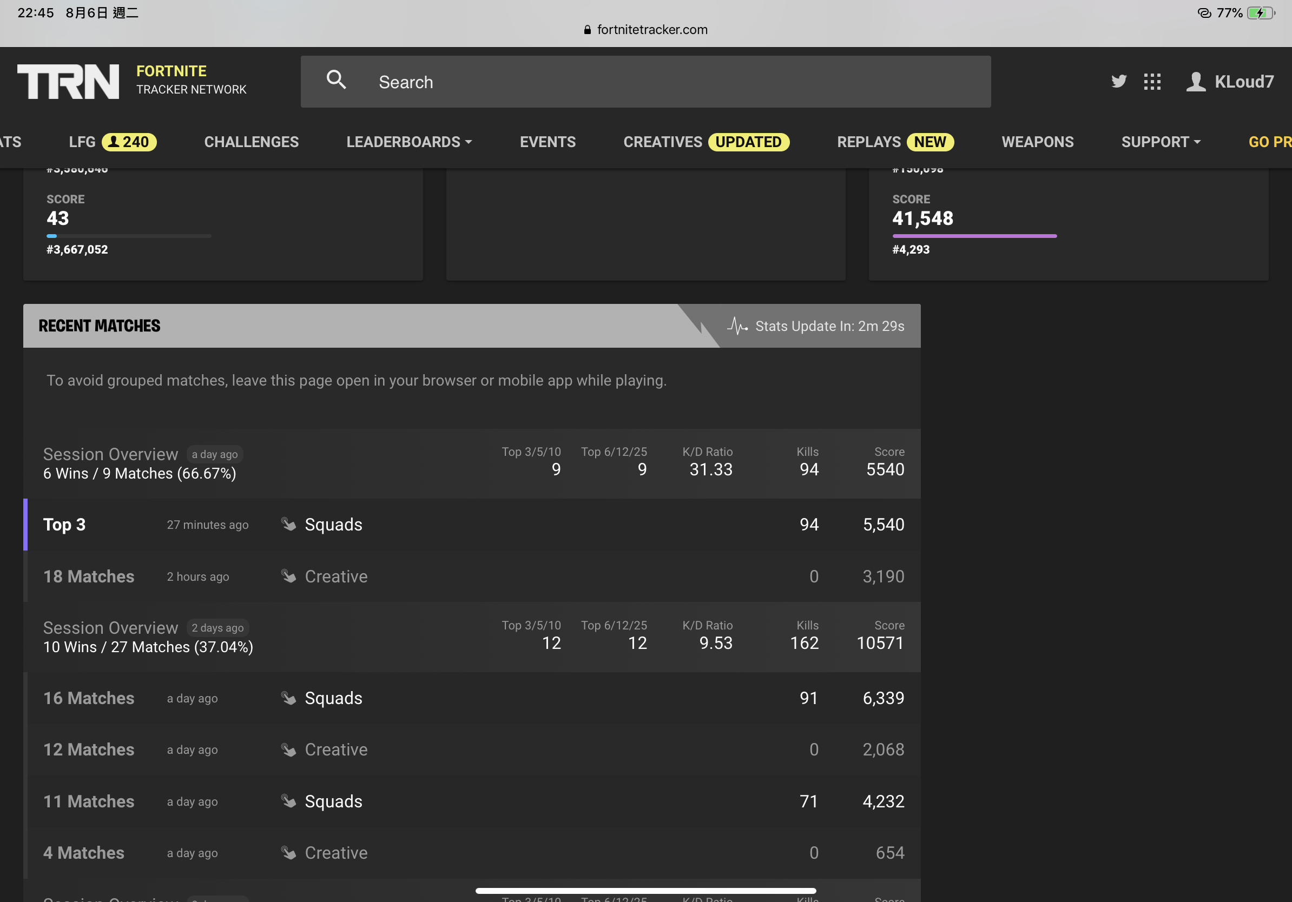Click the purple score 41,548 progress bar

pos(974,236)
